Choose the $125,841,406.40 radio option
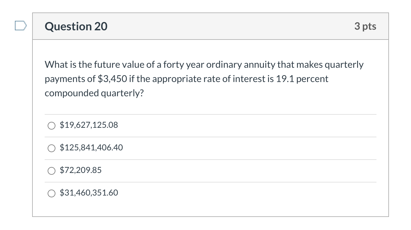Viewport: 411px width, 230px height. click(x=52, y=148)
